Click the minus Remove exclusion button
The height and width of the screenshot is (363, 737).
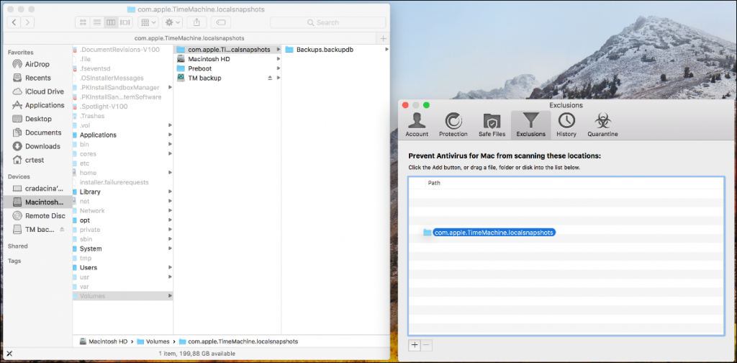tap(426, 345)
